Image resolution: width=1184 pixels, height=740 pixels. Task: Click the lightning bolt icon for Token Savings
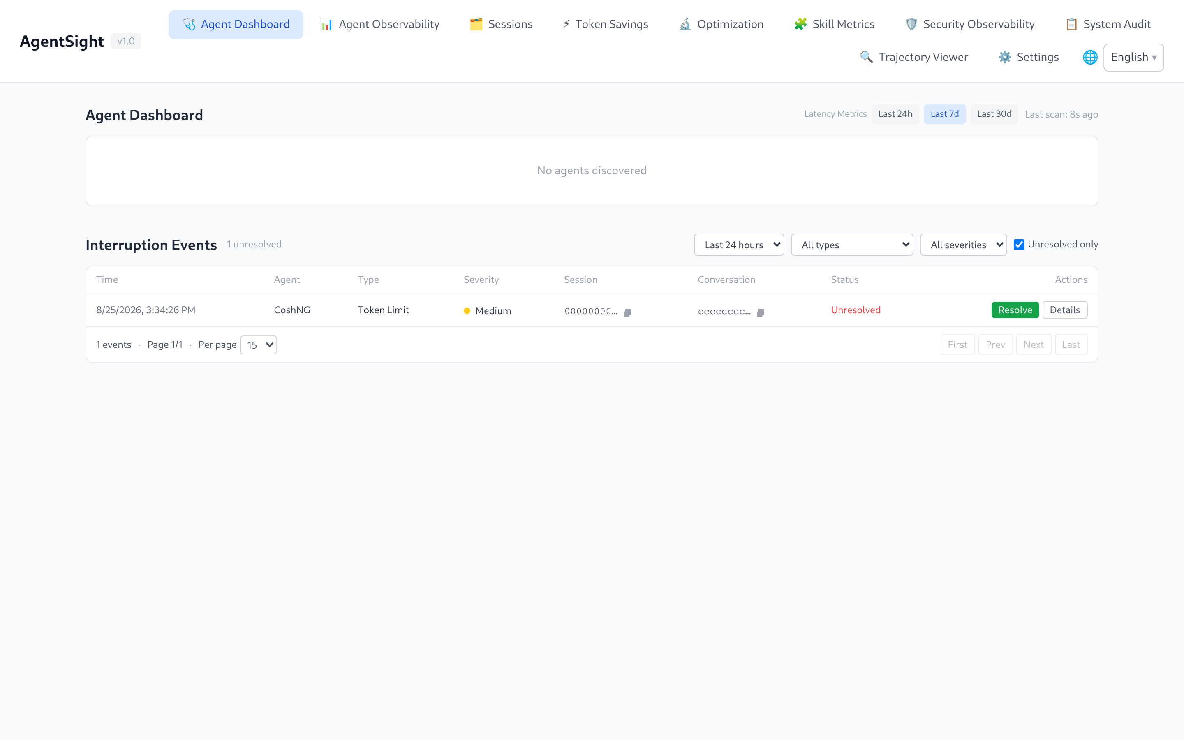click(566, 24)
